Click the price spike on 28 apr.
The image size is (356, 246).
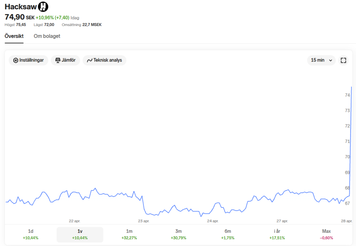(x=350, y=139)
